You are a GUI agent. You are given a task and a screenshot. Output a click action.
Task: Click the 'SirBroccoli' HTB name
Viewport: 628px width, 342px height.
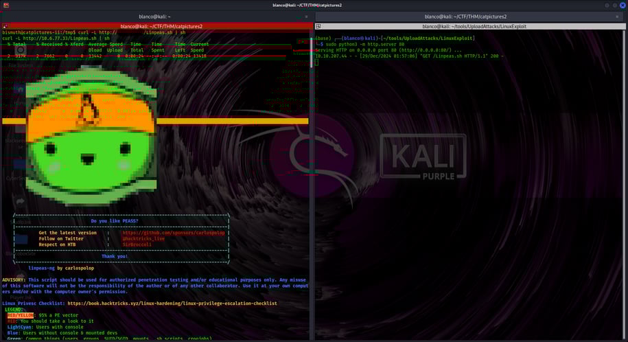click(137, 244)
